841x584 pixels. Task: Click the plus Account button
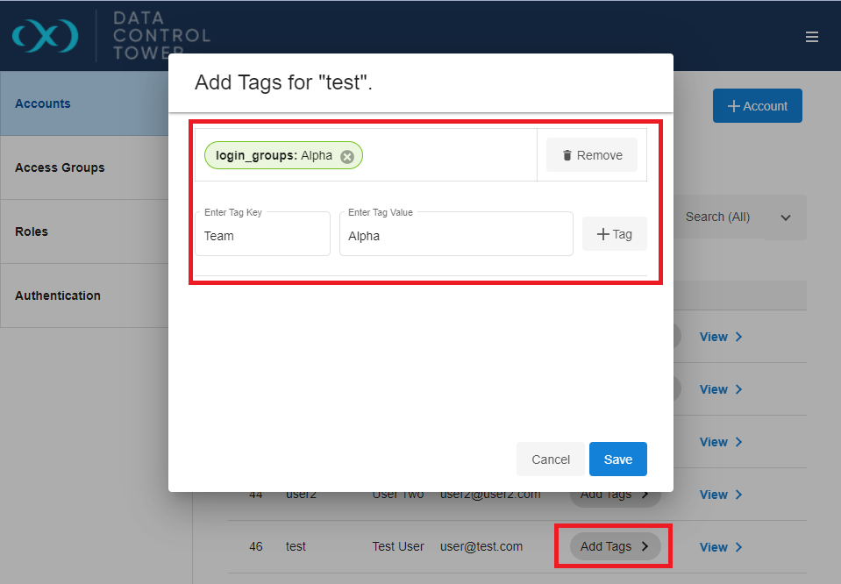click(757, 105)
